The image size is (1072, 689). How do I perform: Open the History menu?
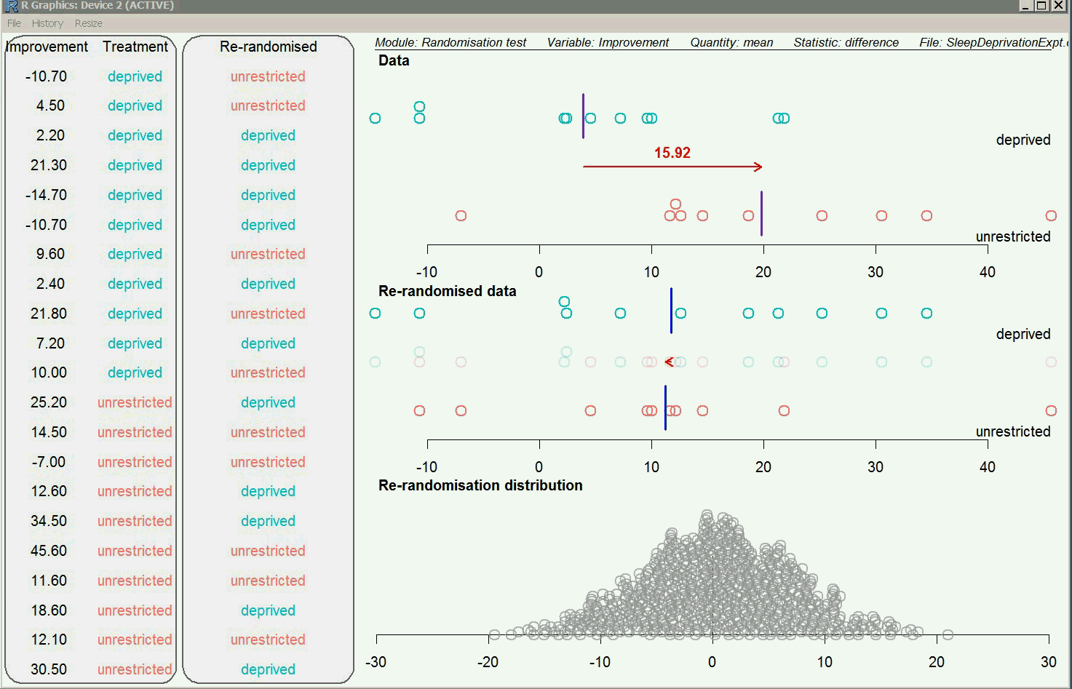tap(47, 23)
